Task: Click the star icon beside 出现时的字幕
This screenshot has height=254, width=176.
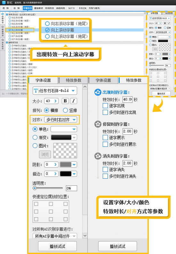Action: [98, 92]
